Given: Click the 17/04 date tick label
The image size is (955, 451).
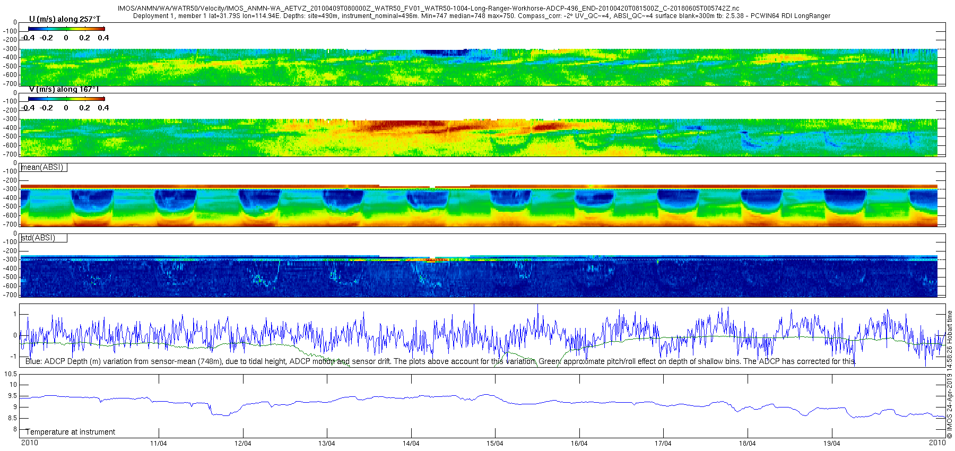Looking at the screenshot, I should tap(663, 444).
